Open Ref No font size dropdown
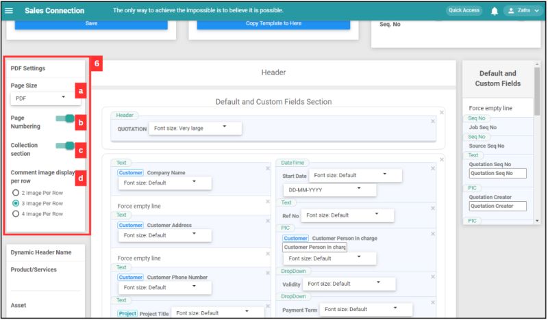 point(347,215)
